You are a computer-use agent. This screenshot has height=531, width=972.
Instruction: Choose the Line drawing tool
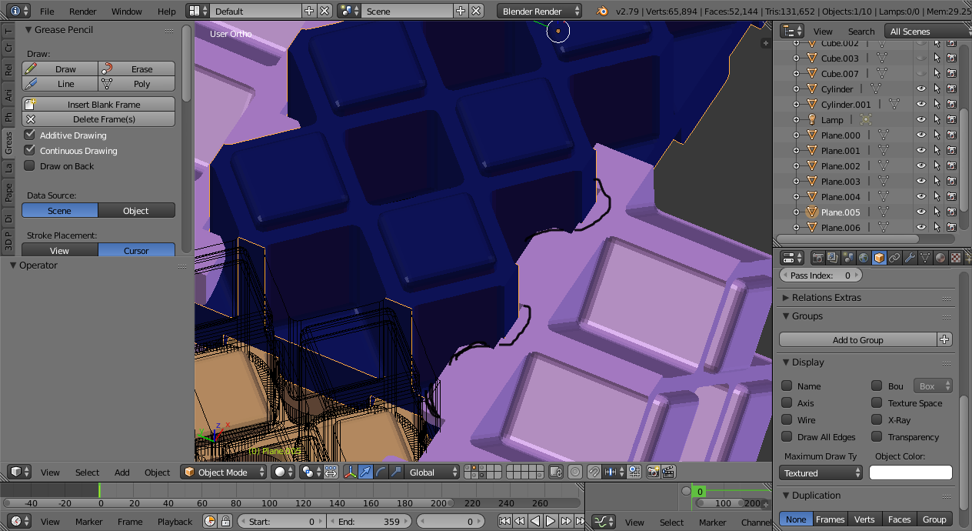click(60, 84)
